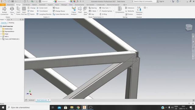Screen dimensions: 195x110
Task: Open the Compression spring generator
Action: 120,10
